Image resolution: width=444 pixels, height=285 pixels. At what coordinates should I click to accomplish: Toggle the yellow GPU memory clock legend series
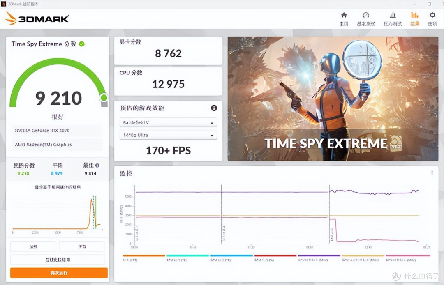(x=363, y=257)
